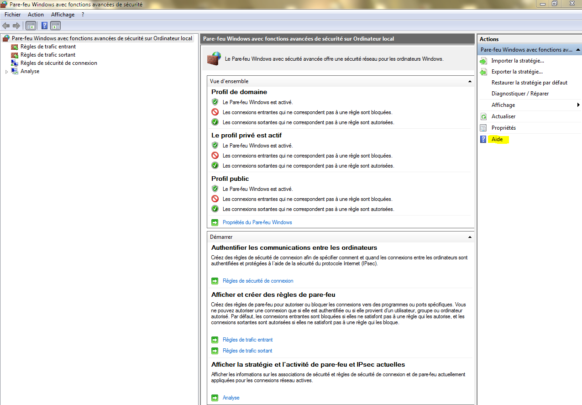This screenshot has height=405, width=582.
Task: Click the Exporter la stratégie icon
Action: tap(483, 72)
